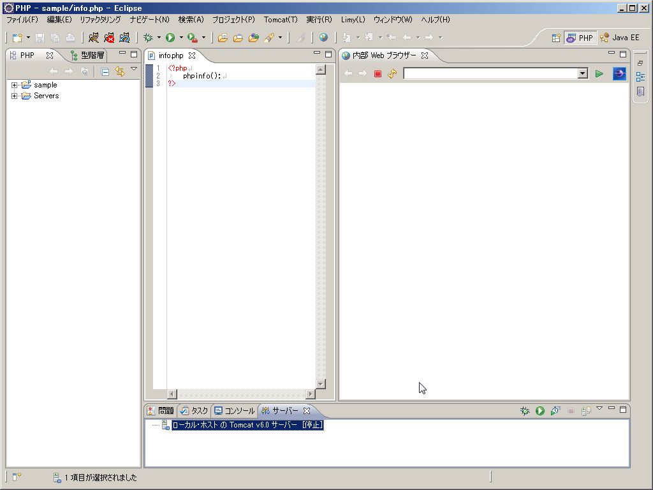Refresh the internal web browser page

pyautogui.click(x=392, y=74)
